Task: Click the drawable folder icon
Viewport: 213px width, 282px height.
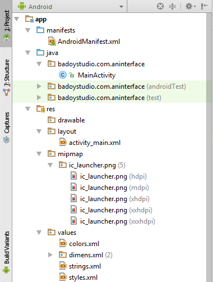Action: (52, 120)
